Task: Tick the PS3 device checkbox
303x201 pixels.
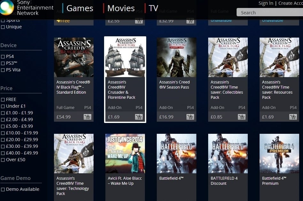Action: pyautogui.click(x=3, y=63)
